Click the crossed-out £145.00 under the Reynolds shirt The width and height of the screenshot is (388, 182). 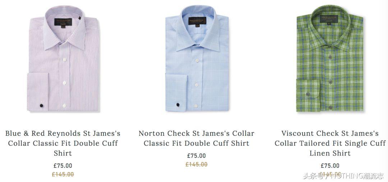pyautogui.click(x=63, y=174)
